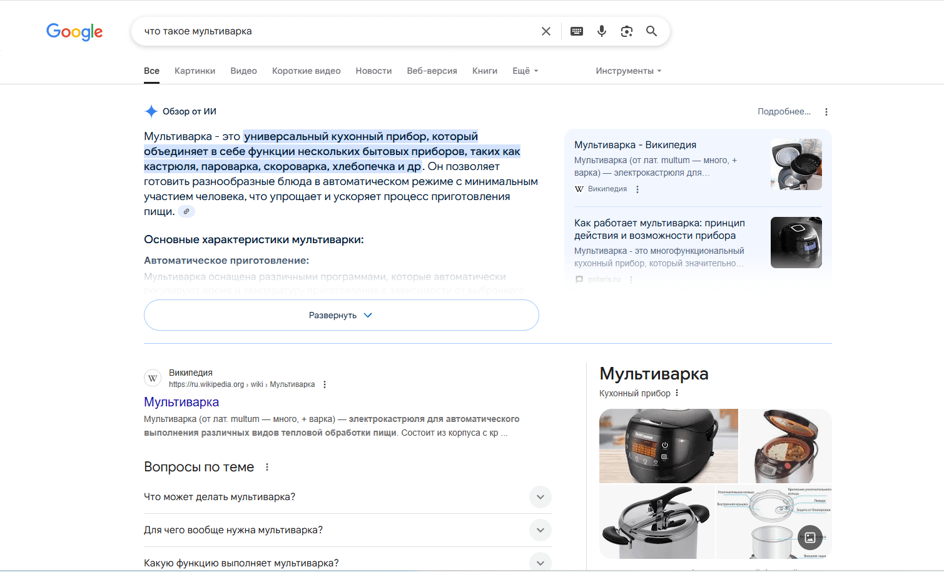Open the 'Новости' tab
This screenshot has height=572, width=944.
click(373, 71)
